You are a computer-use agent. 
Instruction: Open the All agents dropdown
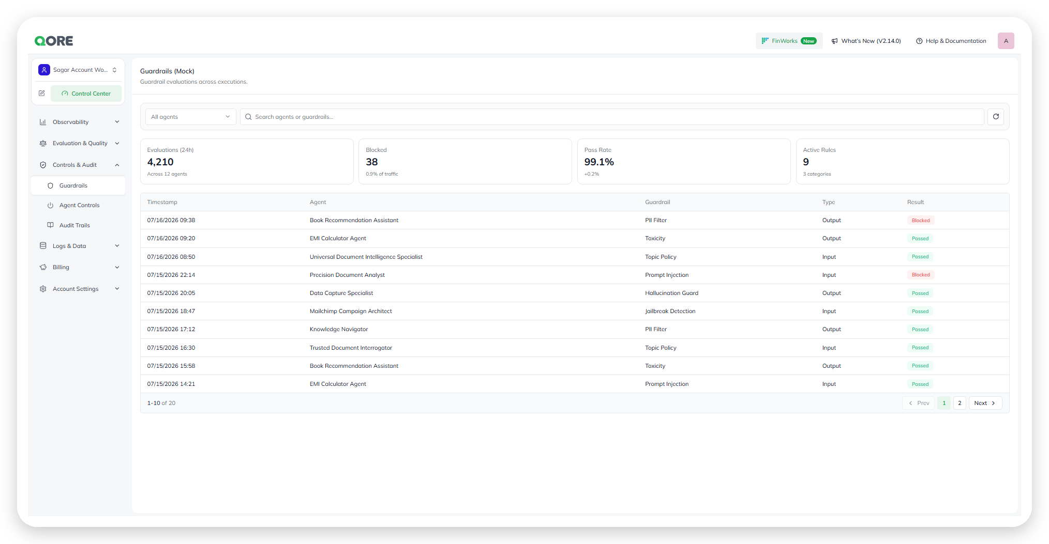click(190, 117)
